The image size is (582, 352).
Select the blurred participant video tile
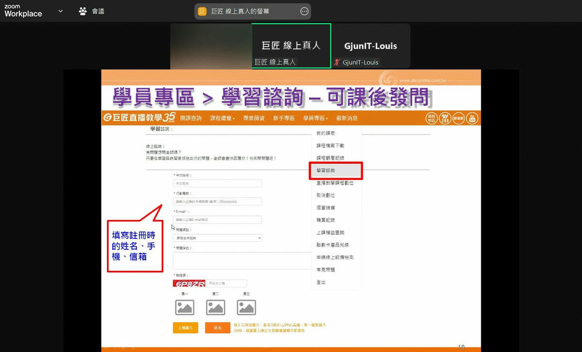(210, 46)
